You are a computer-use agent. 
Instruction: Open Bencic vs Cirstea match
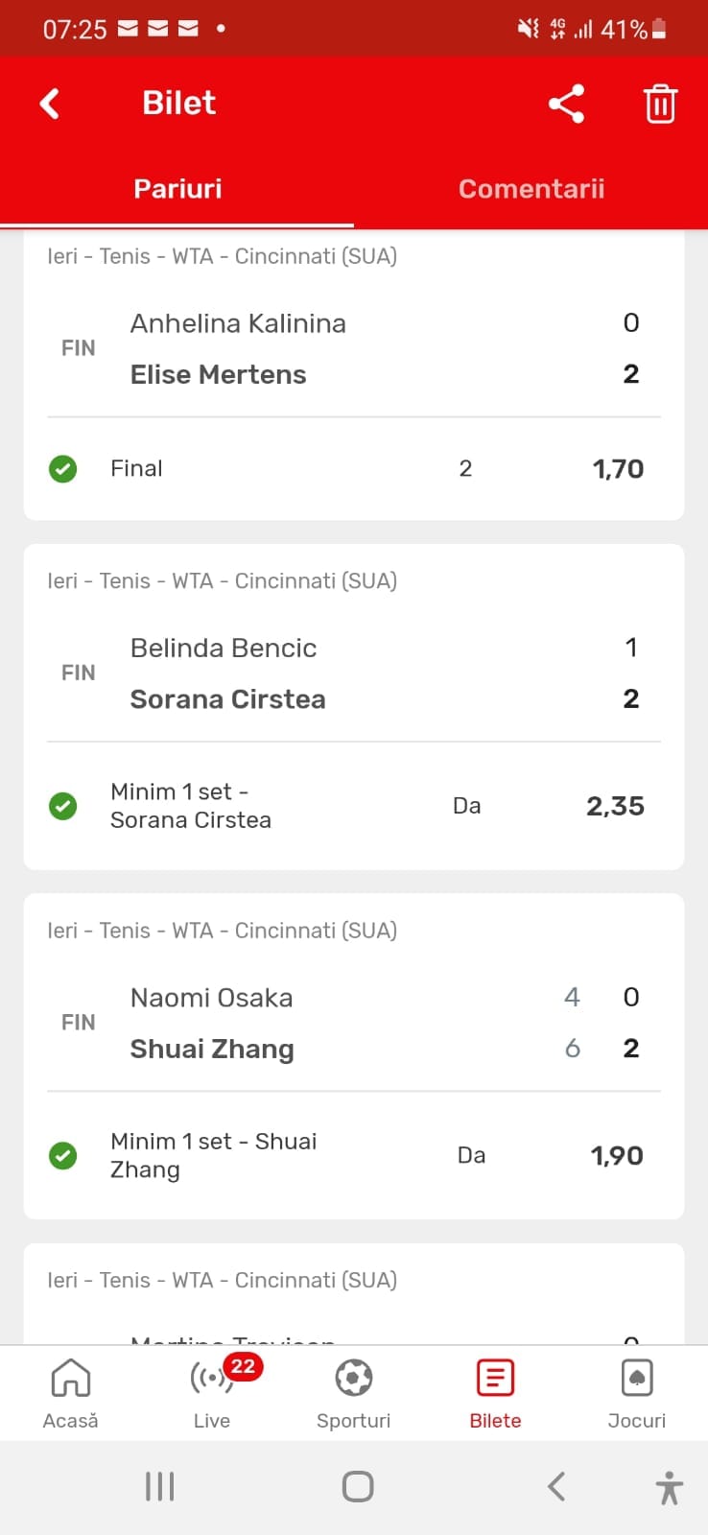point(353,673)
